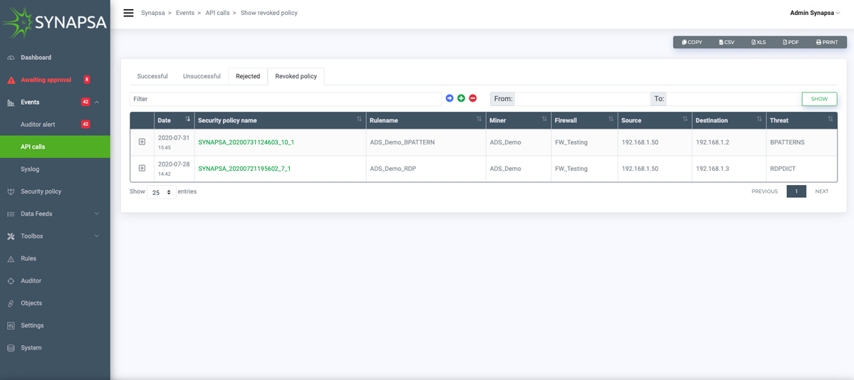Image resolution: width=854 pixels, height=380 pixels.
Task: Click the SHOW button
Action: coord(819,99)
